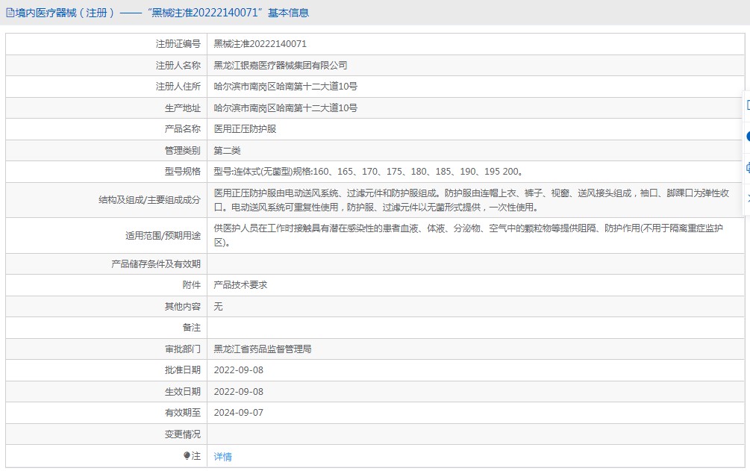750x471 pixels.
Task: Select the 注册证编号 value 黑械注准20222140071 in the table
Action: [x=260, y=44]
